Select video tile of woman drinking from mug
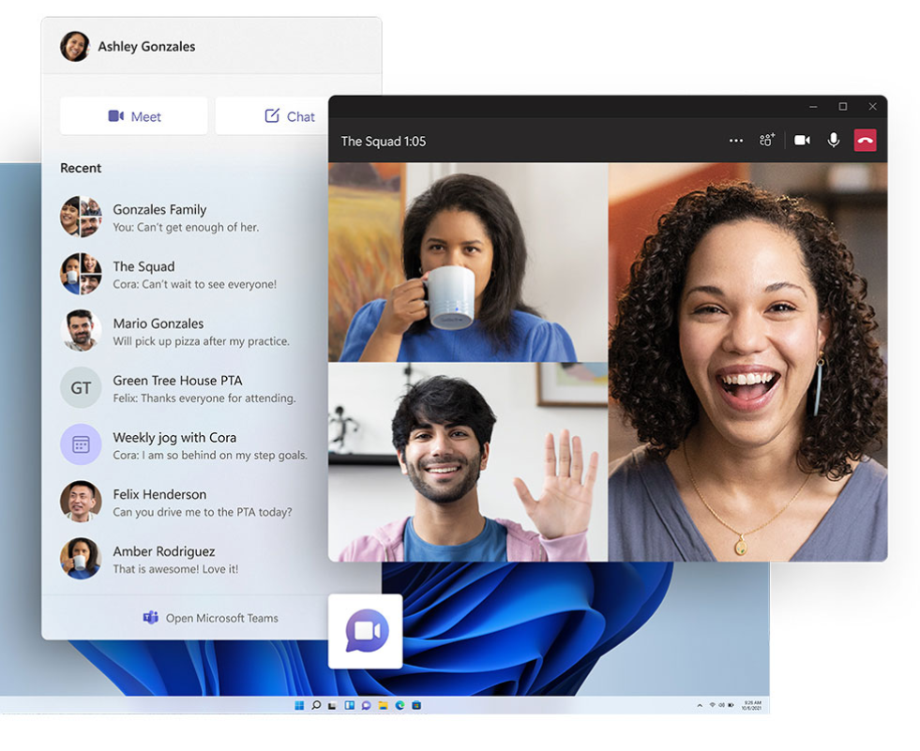920x751 pixels. point(468,263)
